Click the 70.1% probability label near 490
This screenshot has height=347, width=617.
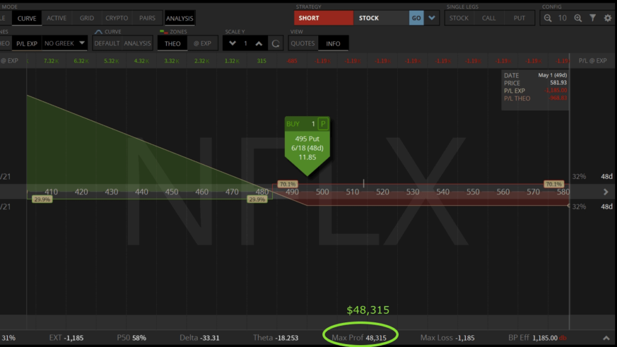click(x=287, y=184)
